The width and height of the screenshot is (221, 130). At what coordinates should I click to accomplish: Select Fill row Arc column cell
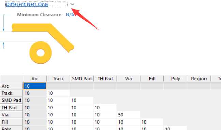[x=35, y=122]
